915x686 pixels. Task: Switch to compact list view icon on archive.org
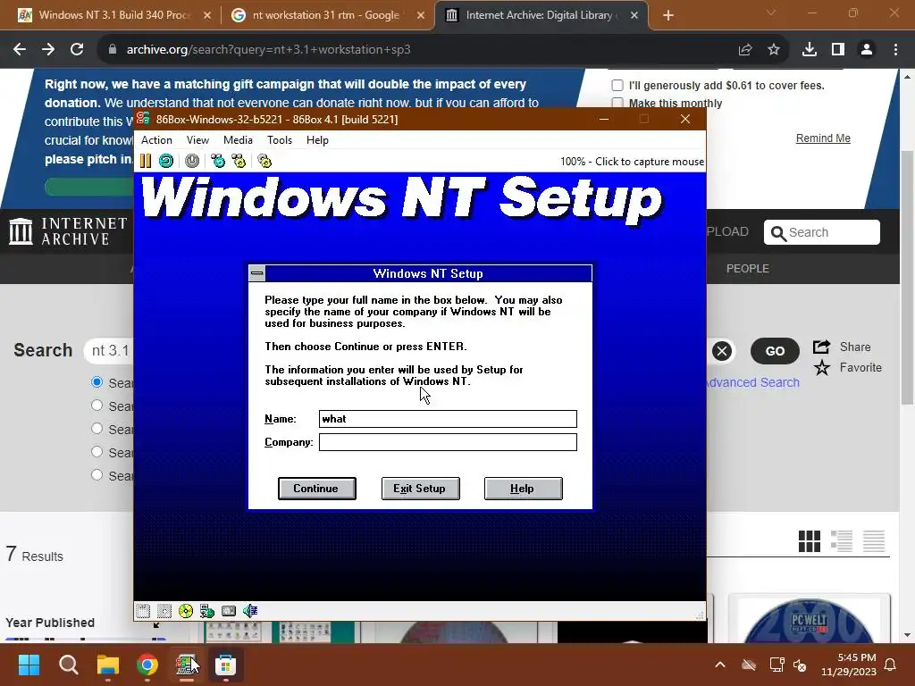(x=874, y=540)
